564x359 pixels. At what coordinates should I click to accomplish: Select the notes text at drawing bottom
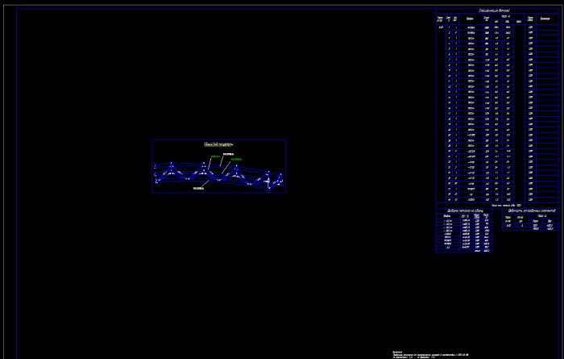click(430, 355)
